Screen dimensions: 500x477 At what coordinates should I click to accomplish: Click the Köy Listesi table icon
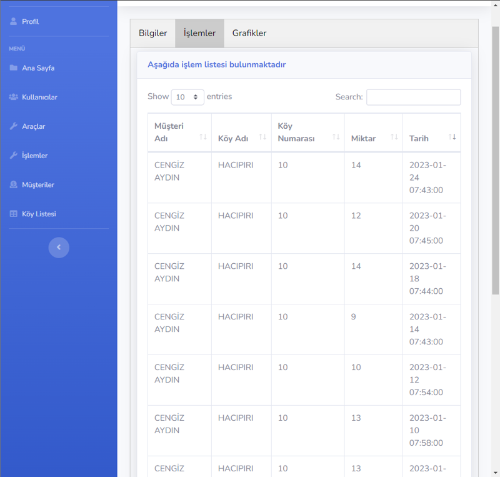tap(14, 214)
